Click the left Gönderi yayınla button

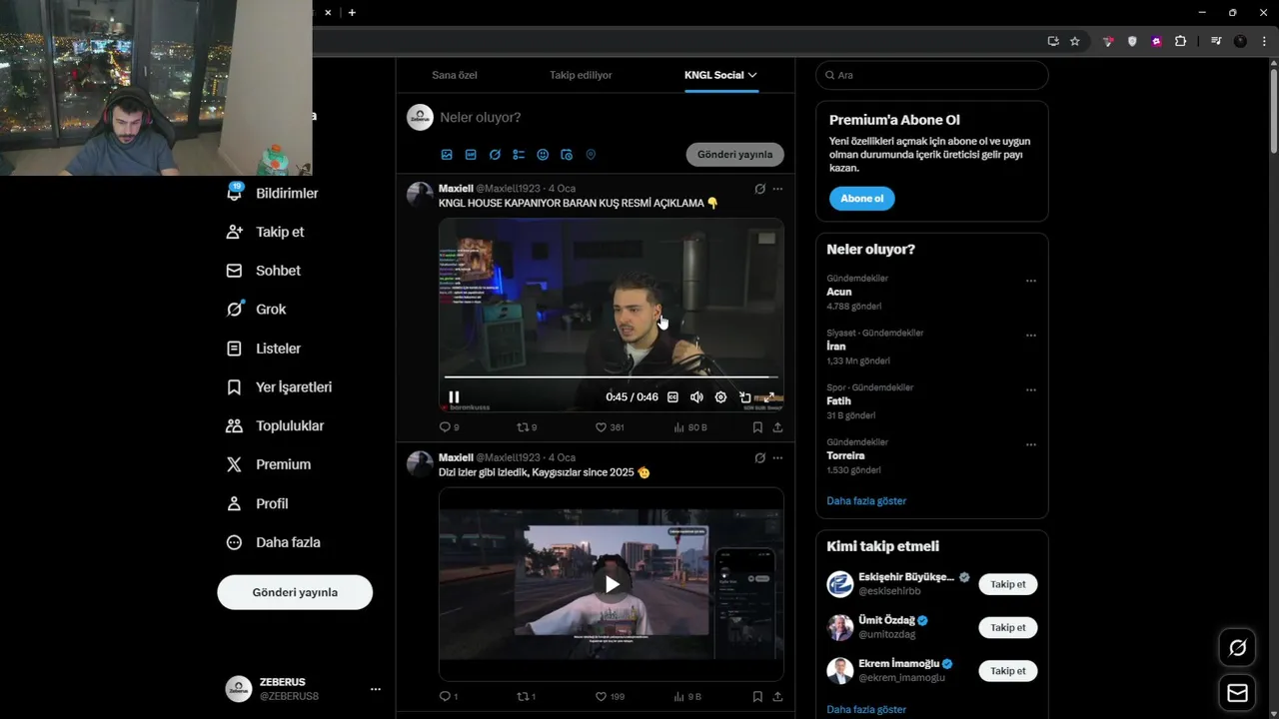[295, 592]
